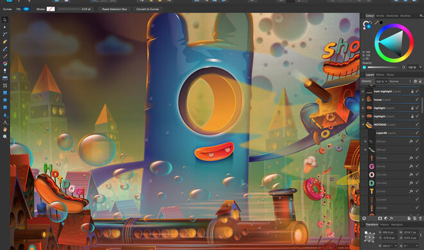The image size is (424, 250).
Task: Open Layer Effects fx at panel bottom
Action: click(x=391, y=218)
